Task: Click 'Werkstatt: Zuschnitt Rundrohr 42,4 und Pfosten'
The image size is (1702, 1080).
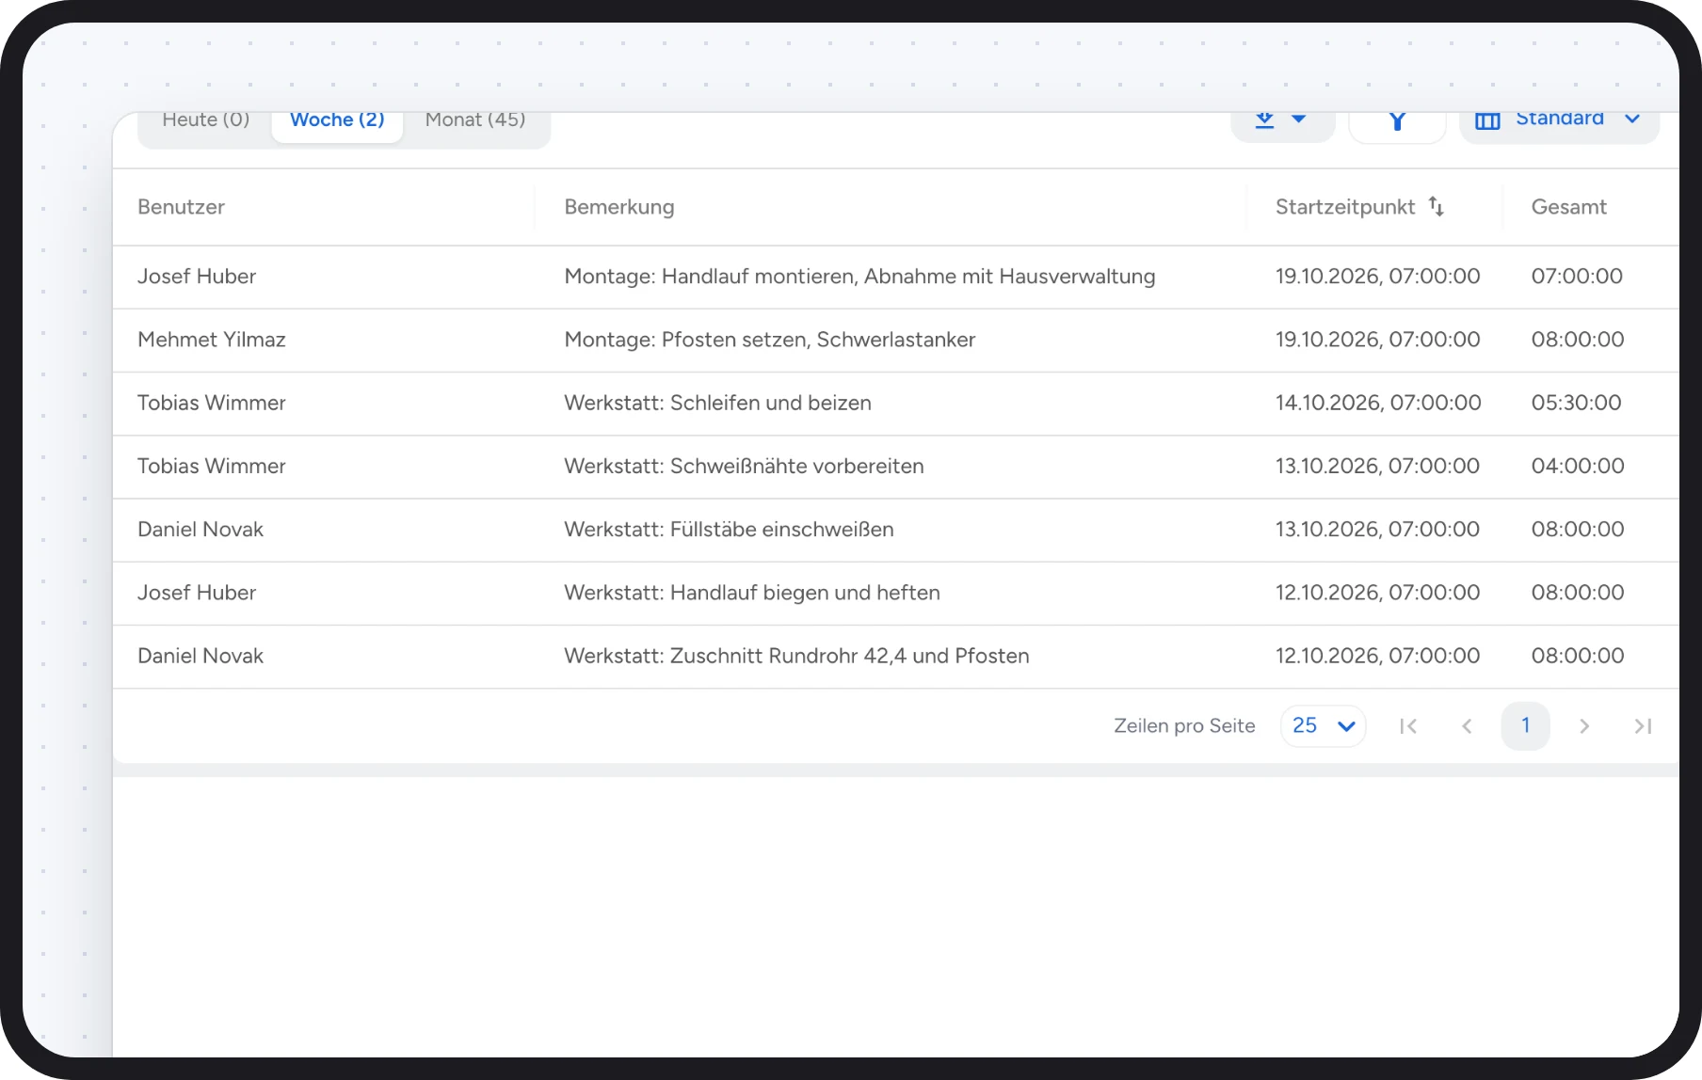Action: 796,656
